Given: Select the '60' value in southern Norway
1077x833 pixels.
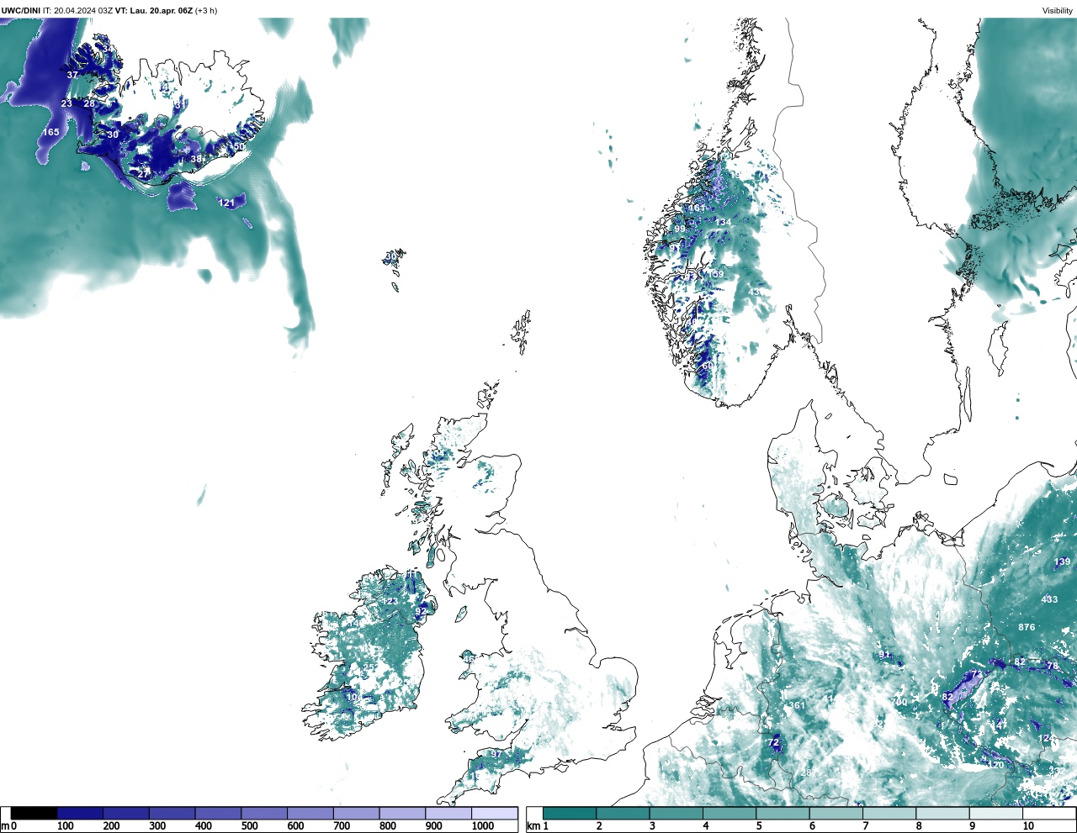Looking at the screenshot, I should [x=707, y=366].
